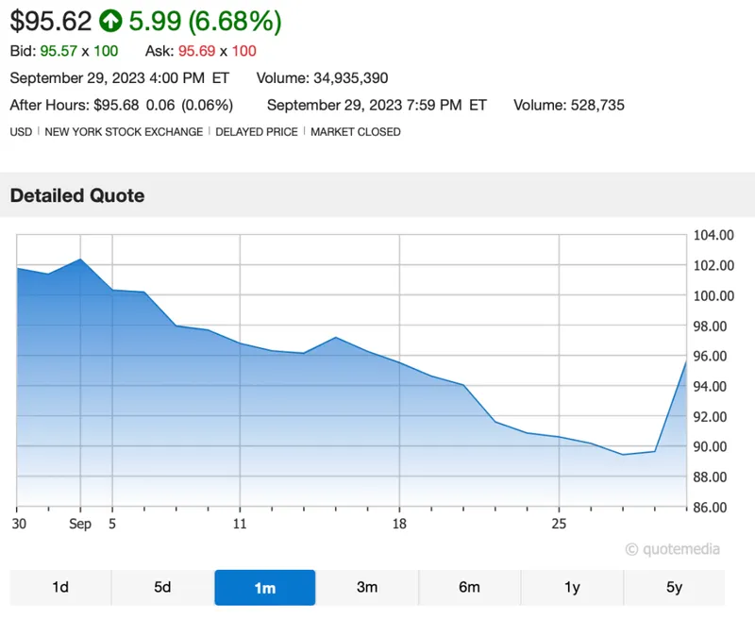This screenshot has width=755, height=619.
Task: Show the 3m chart range
Action: [x=367, y=587]
